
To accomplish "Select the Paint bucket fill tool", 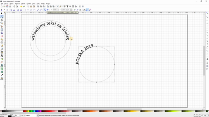I will [2, 65].
